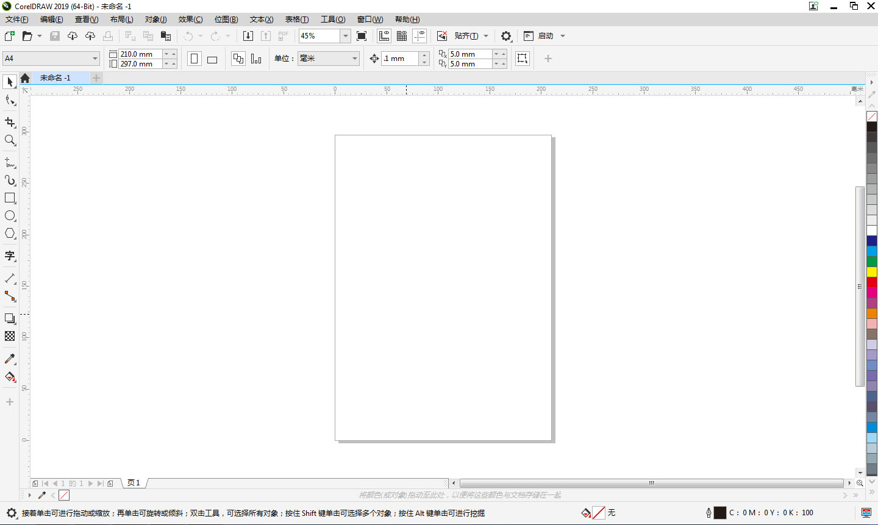Toggle the document grid display
The height and width of the screenshot is (525, 878).
tap(401, 35)
